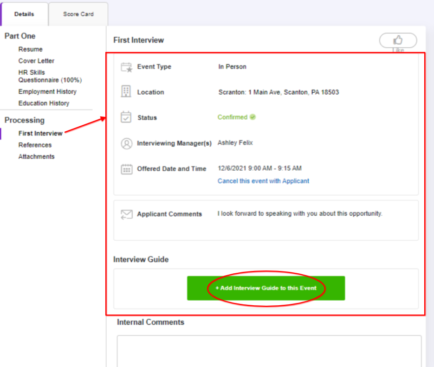Go to the Attachments section
This screenshot has width=434, height=367.
click(36, 156)
